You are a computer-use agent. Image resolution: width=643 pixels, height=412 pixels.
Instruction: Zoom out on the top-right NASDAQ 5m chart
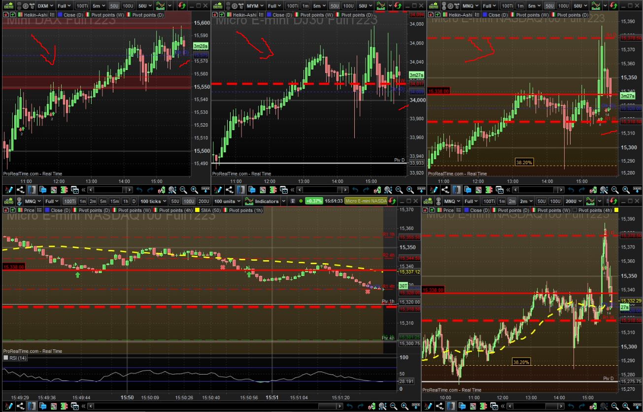click(x=614, y=190)
